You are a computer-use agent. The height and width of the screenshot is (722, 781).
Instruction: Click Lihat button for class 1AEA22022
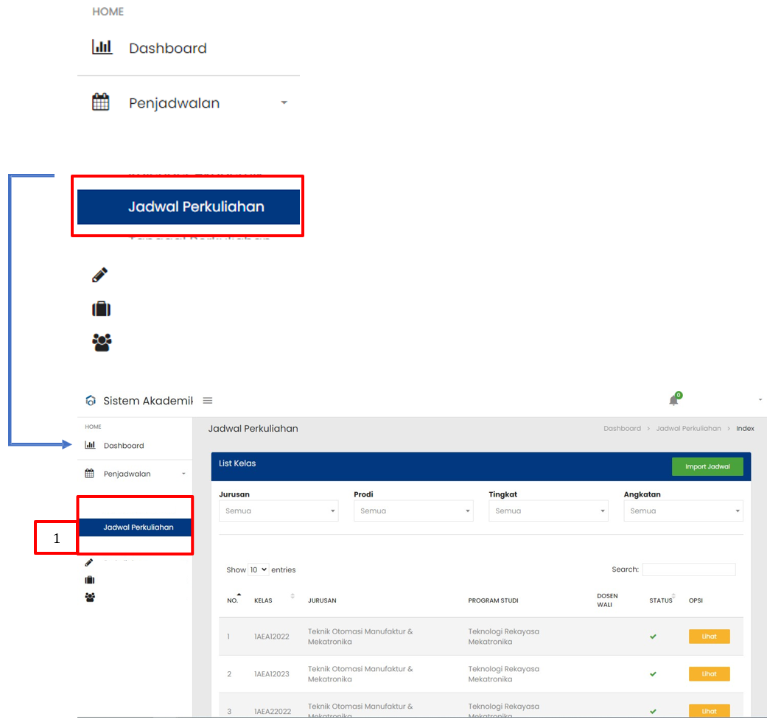(710, 710)
